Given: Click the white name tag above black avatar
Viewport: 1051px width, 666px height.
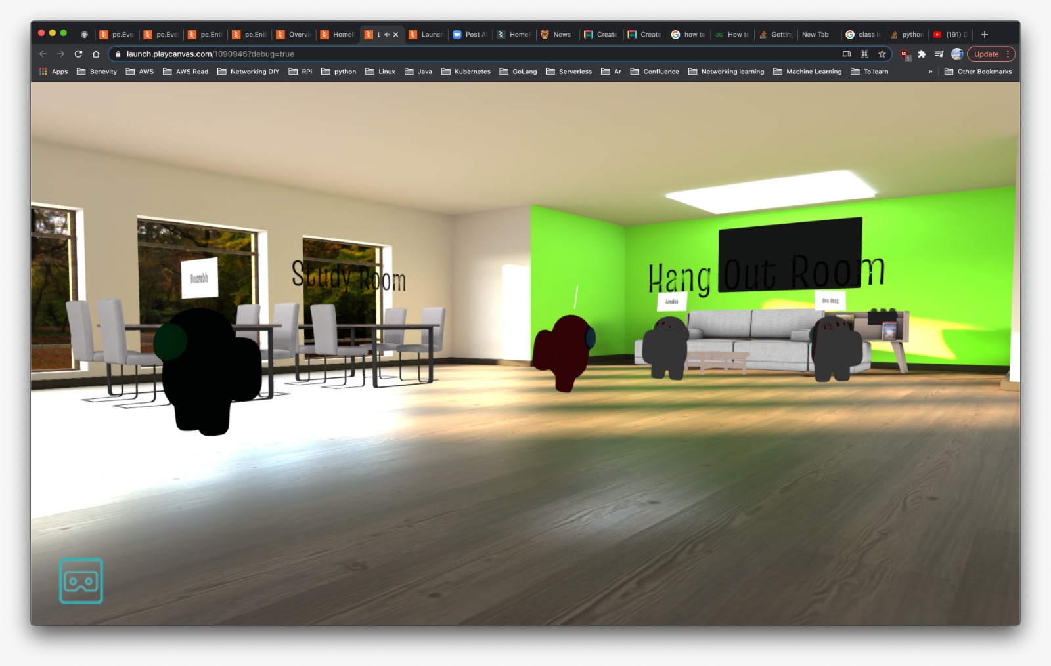Looking at the screenshot, I should click(199, 278).
